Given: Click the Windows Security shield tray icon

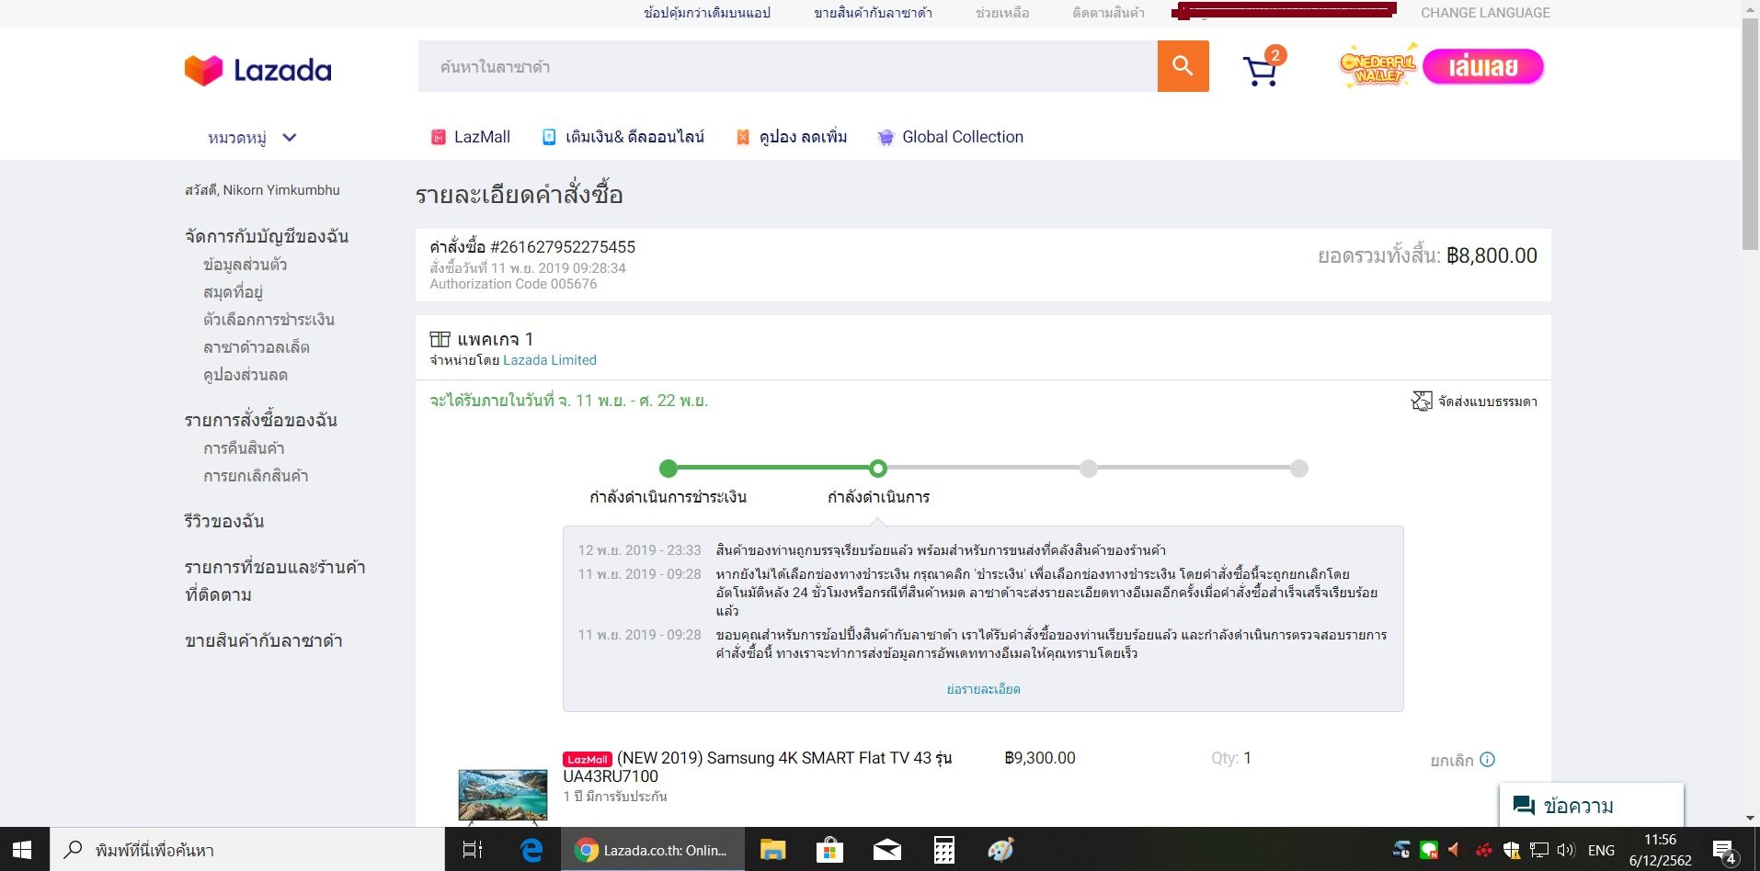Looking at the screenshot, I should tap(1512, 850).
